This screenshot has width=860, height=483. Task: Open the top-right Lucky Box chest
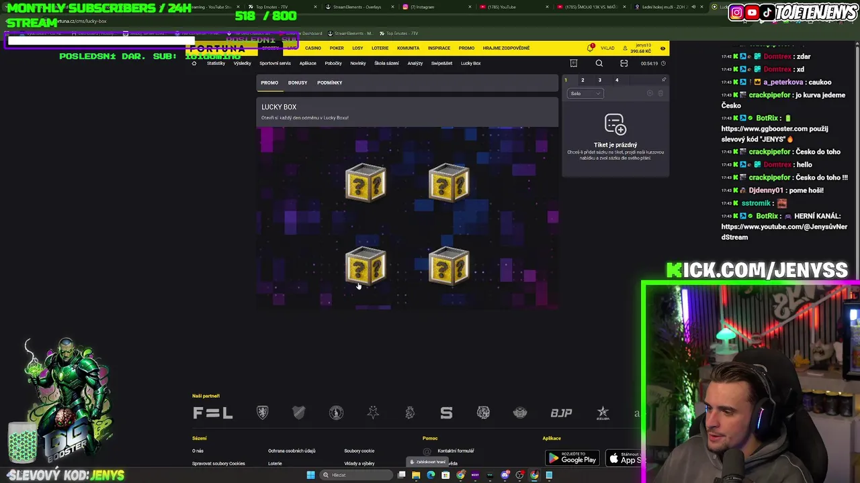point(449,182)
